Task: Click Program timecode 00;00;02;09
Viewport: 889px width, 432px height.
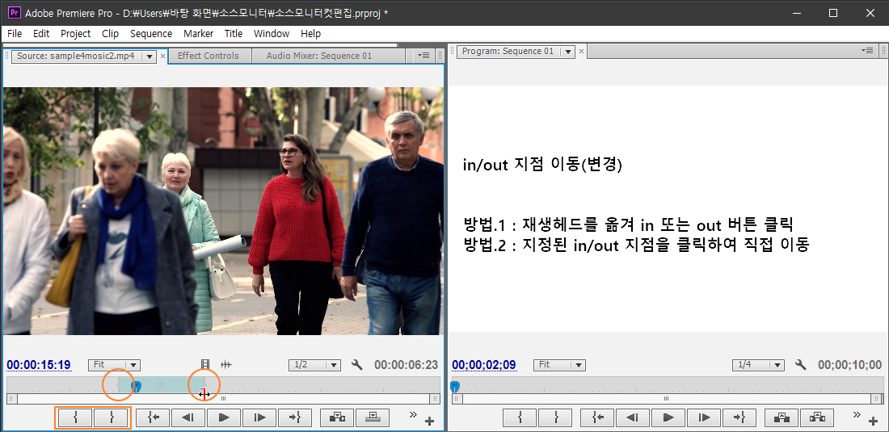Action: [x=484, y=365]
